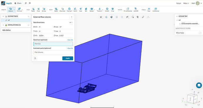
Task: Open the render mode cube selector
Action: point(101,17)
